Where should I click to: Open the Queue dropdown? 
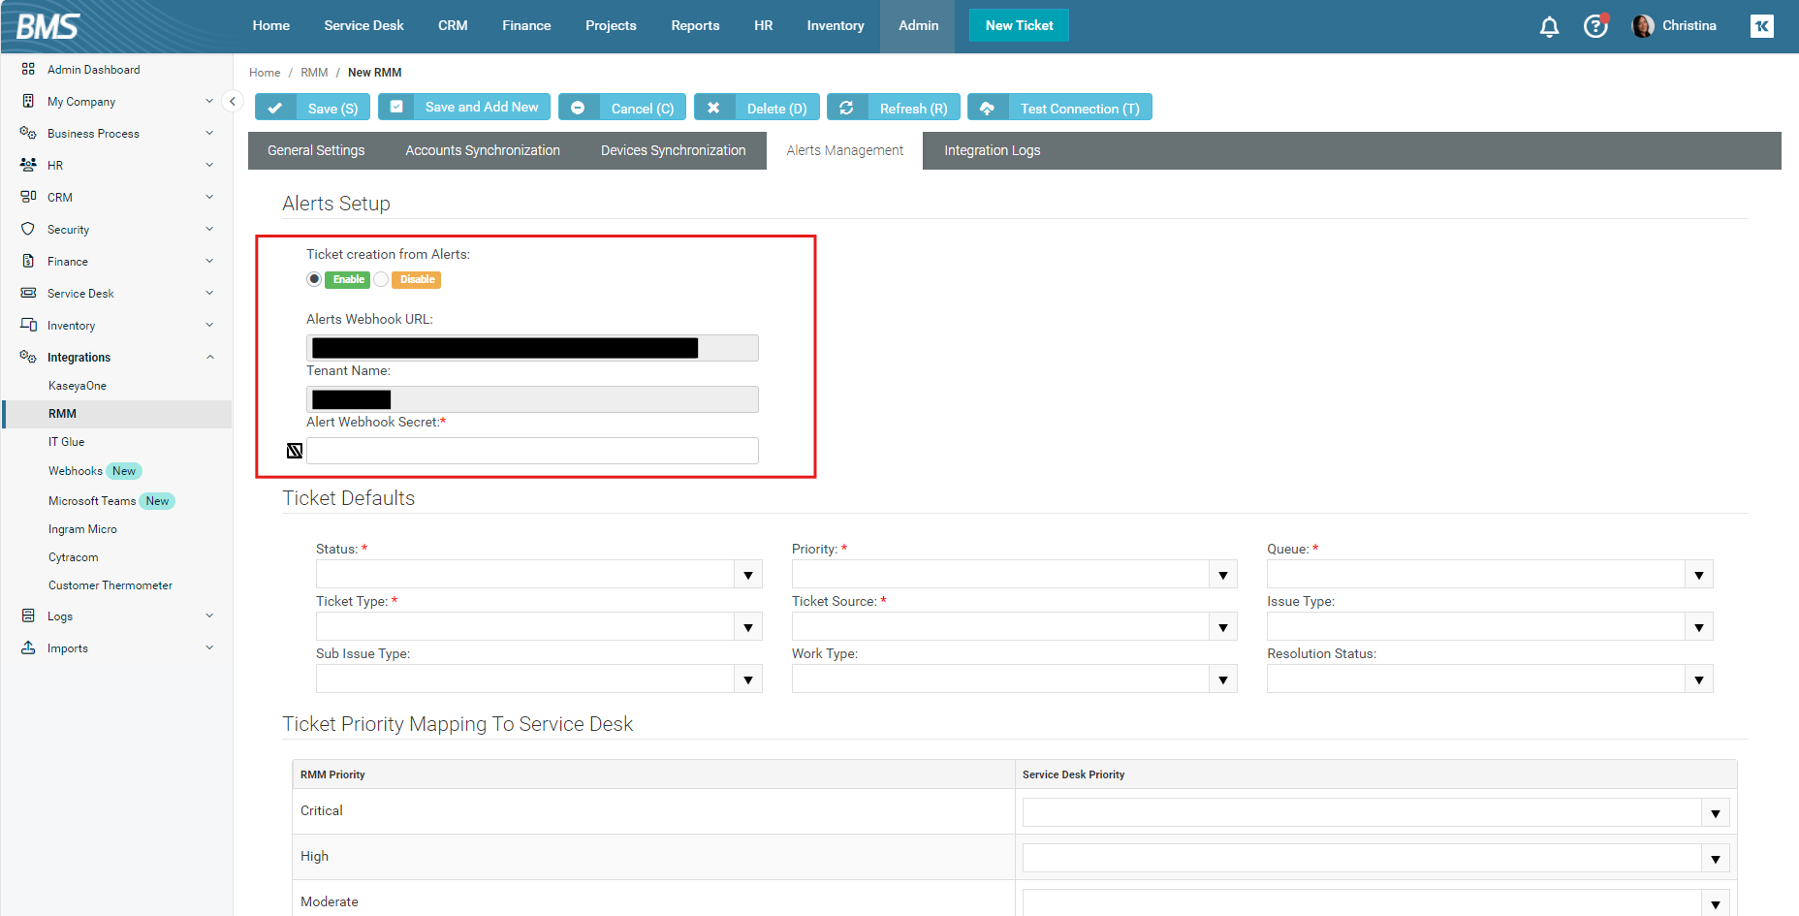point(1698,575)
